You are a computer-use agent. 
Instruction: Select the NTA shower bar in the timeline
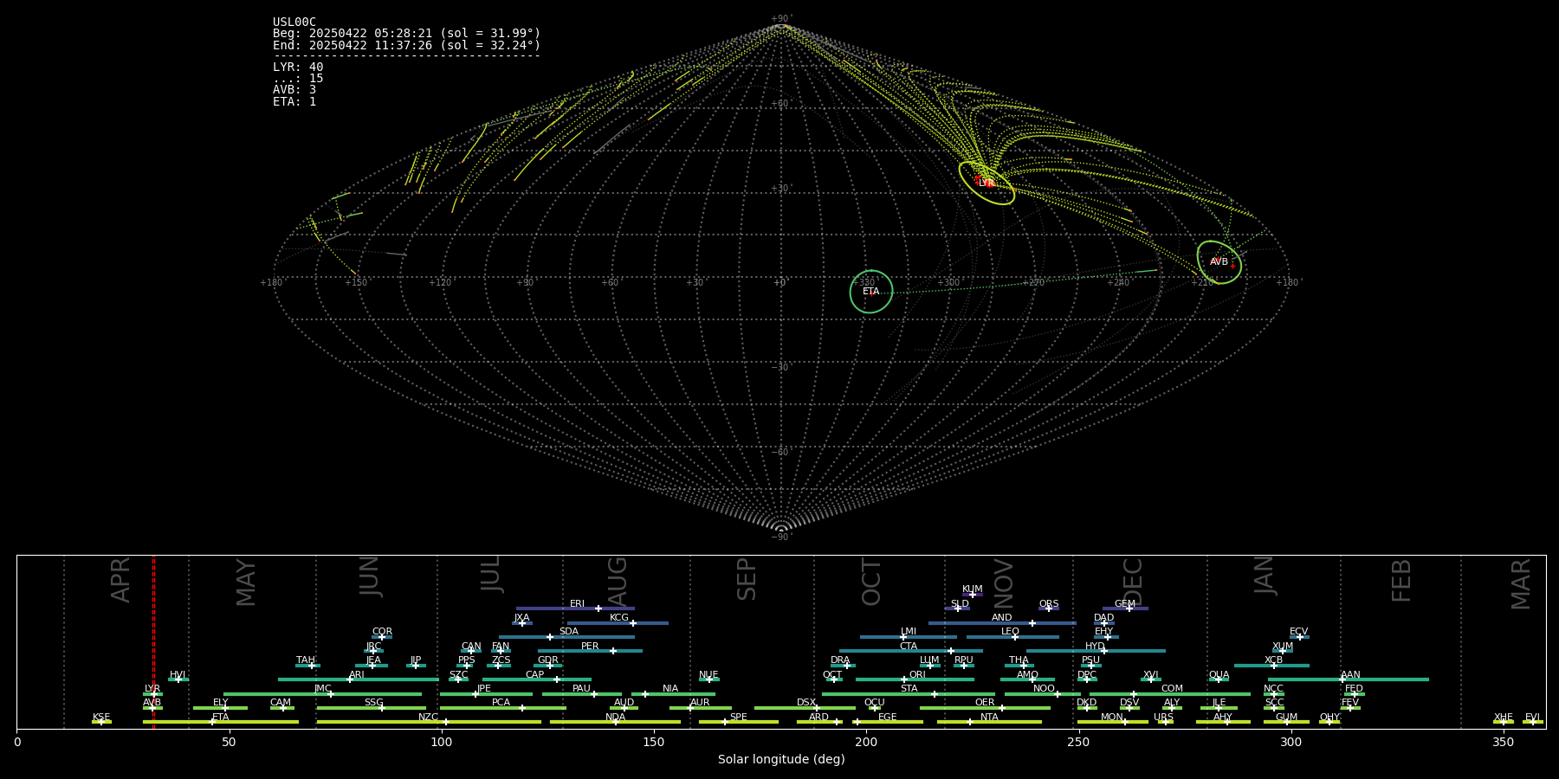point(989,722)
